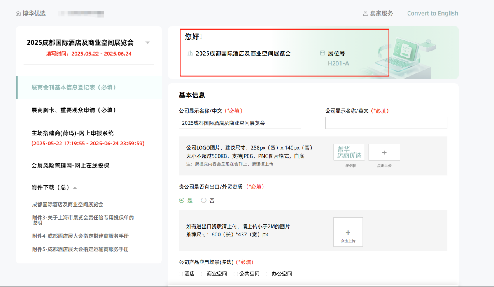
Task: Click the plus icon to upload export qualification
Action: click(348, 232)
